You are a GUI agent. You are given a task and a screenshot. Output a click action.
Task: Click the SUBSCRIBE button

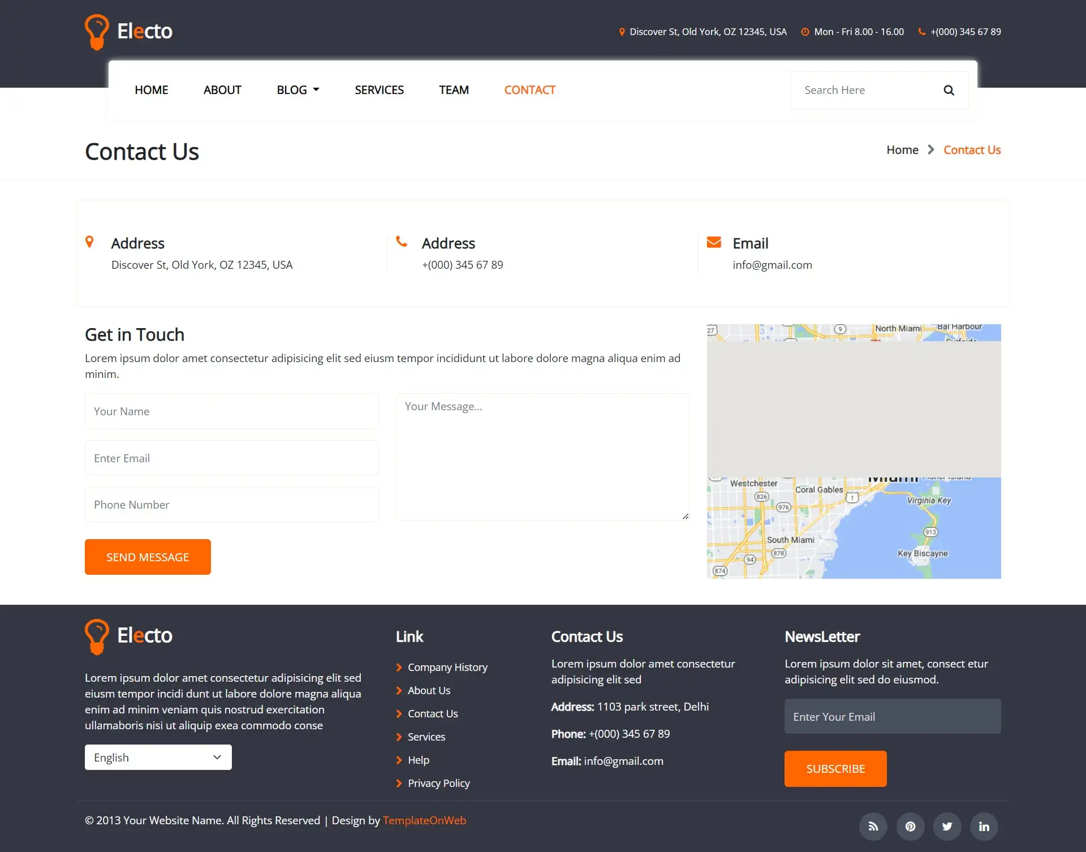pyautogui.click(x=835, y=769)
